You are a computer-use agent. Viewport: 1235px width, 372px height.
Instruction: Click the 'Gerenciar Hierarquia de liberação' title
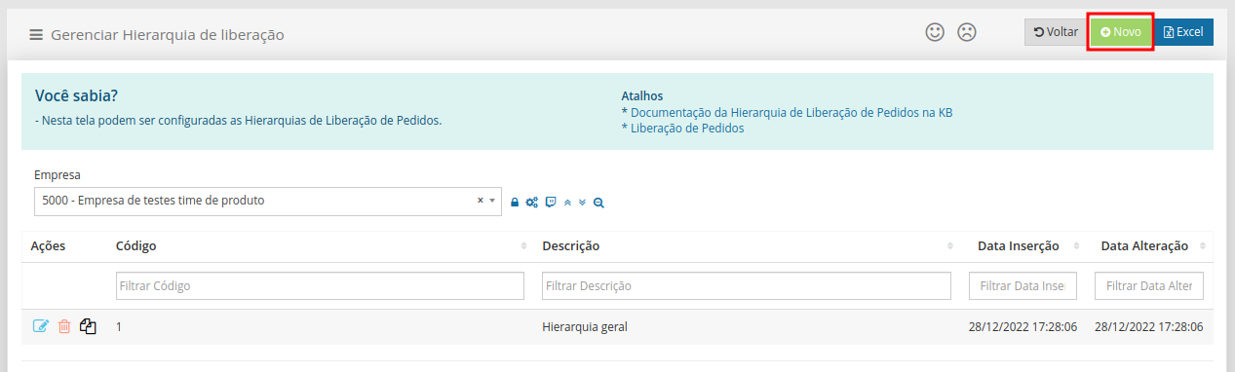point(168,35)
